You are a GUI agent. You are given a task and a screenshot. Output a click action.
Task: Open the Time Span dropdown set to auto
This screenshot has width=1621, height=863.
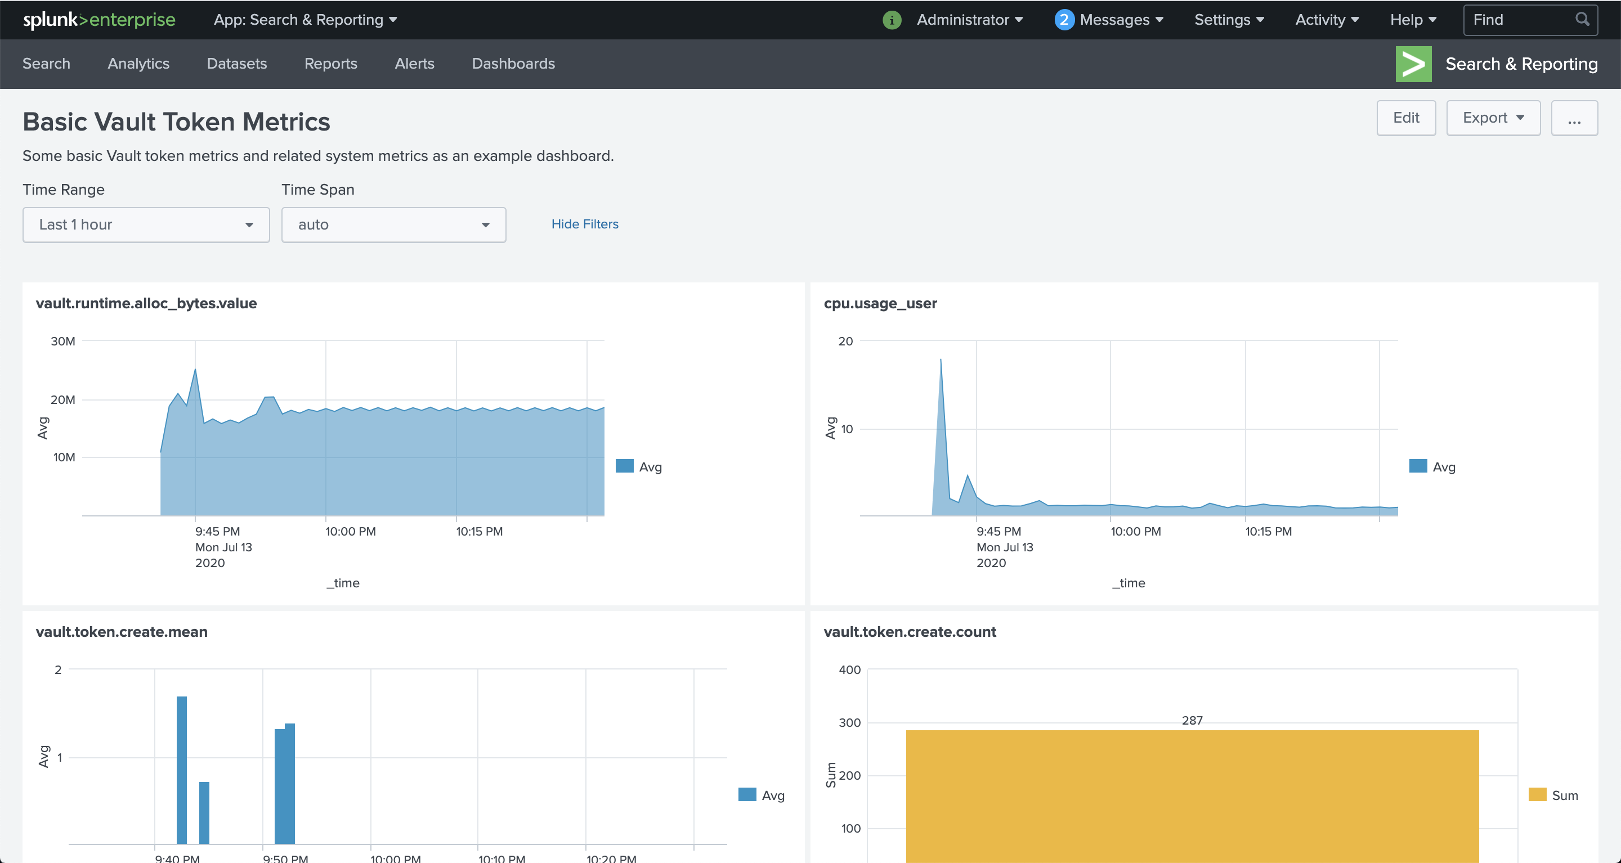[393, 224]
